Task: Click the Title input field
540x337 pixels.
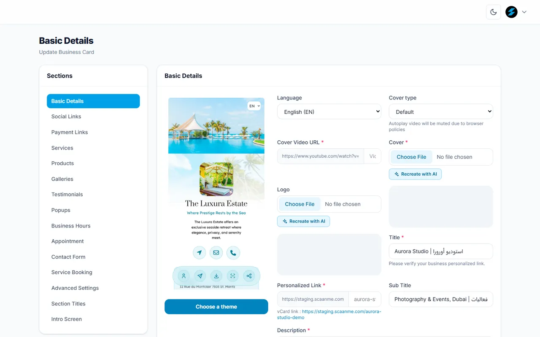Action: (441, 251)
